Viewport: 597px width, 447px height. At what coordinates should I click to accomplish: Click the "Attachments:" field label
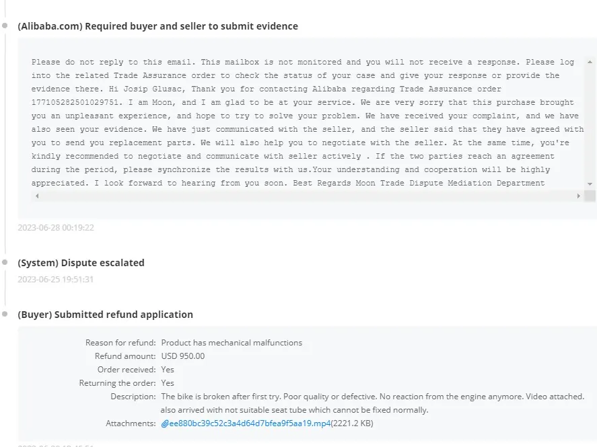pos(131,423)
